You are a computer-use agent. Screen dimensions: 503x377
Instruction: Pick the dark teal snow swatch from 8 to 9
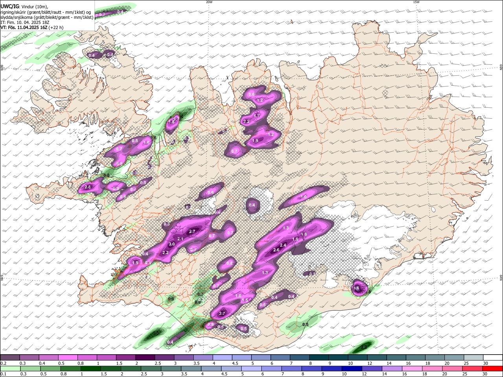click(319, 357)
